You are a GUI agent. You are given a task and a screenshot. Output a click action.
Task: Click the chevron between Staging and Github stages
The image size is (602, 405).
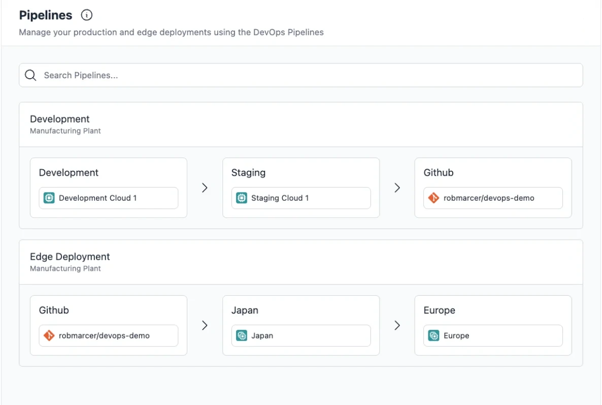397,188
